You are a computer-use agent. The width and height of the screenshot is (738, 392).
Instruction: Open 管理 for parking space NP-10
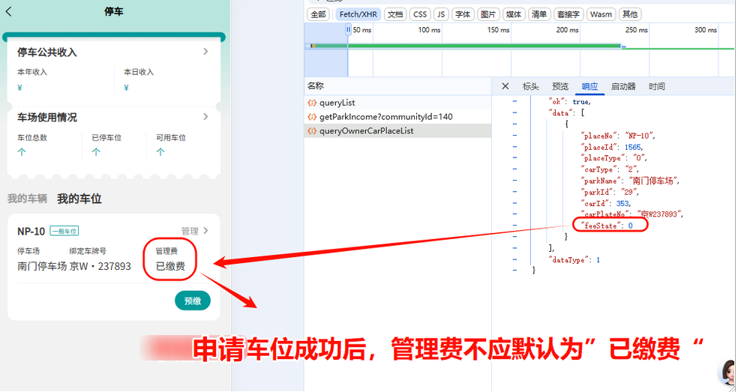coord(194,231)
